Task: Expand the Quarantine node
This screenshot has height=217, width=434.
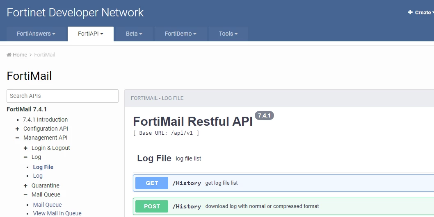Action: point(25,186)
